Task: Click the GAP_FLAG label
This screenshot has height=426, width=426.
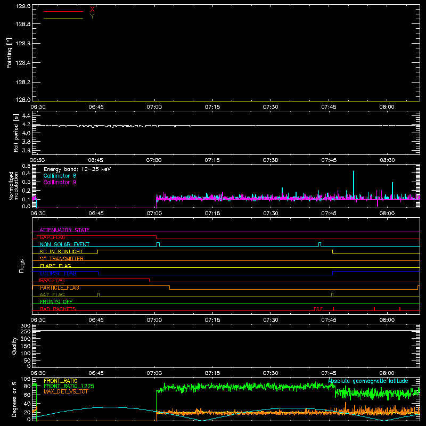Action: [x=52, y=237]
